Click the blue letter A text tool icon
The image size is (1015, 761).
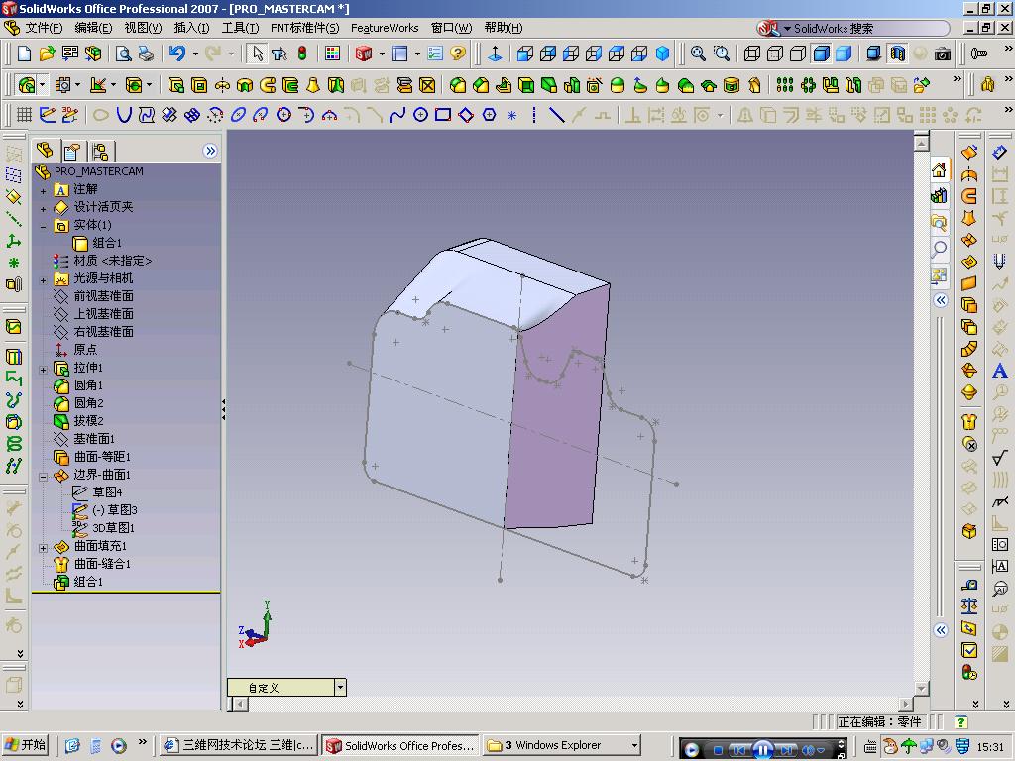(x=999, y=371)
